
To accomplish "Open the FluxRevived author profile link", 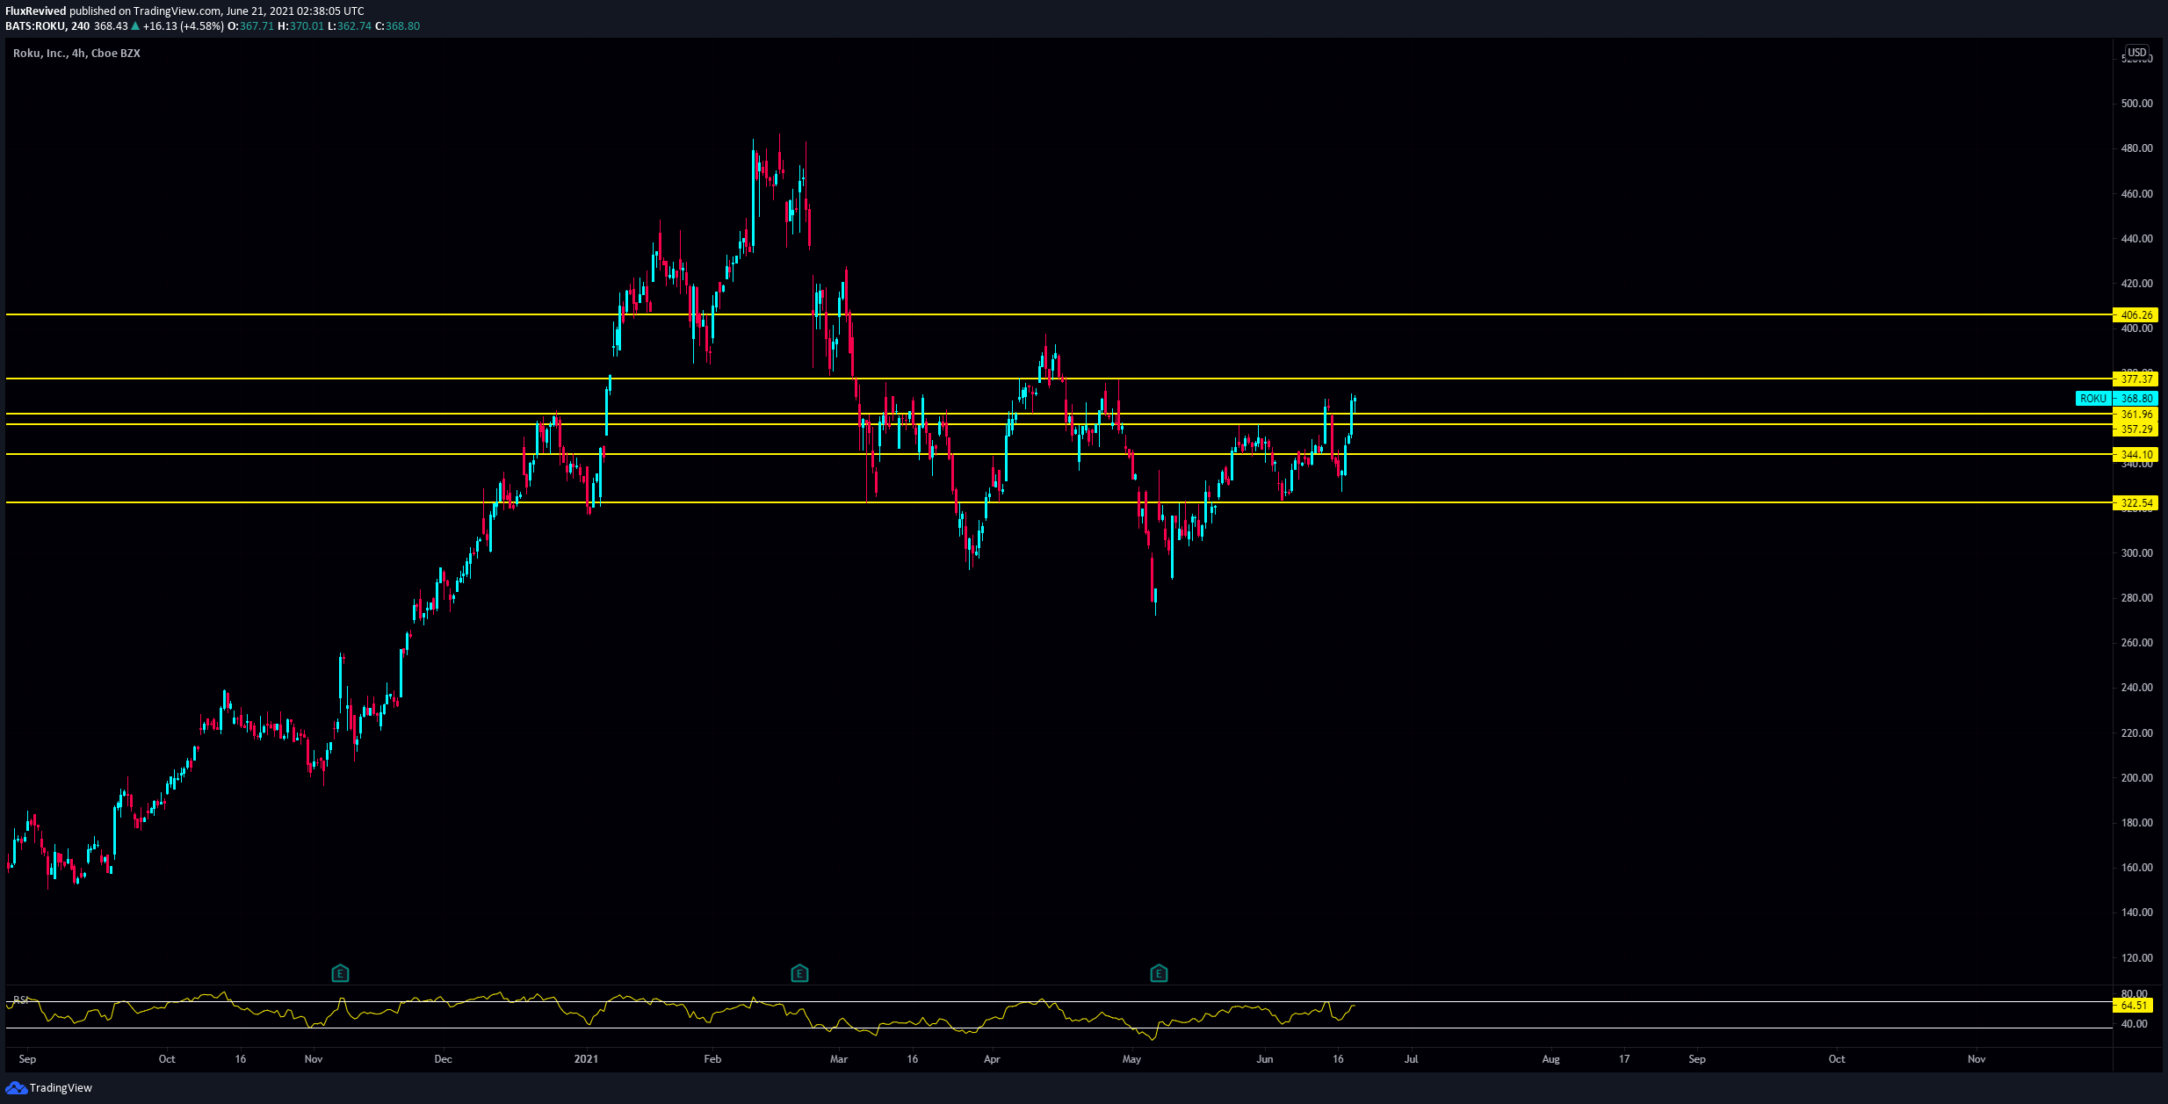I will click(x=35, y=11).
